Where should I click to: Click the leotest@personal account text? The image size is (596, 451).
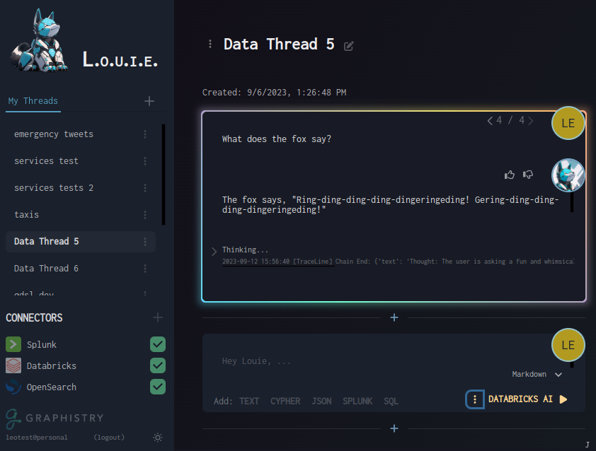click(x=37, y=438)
